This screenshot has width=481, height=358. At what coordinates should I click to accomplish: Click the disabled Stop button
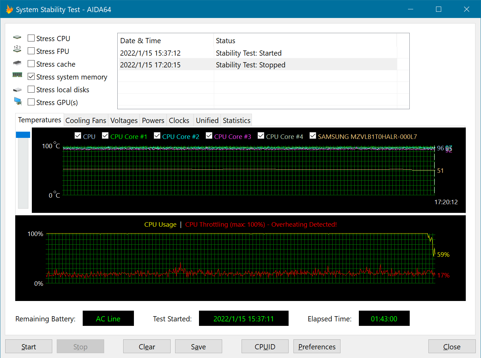point(80,347)
